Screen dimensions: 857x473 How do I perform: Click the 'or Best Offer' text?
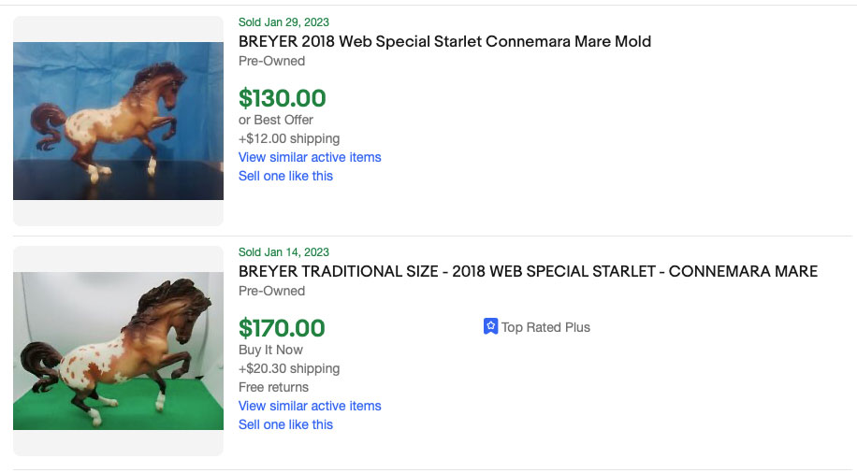pos(276,120)
